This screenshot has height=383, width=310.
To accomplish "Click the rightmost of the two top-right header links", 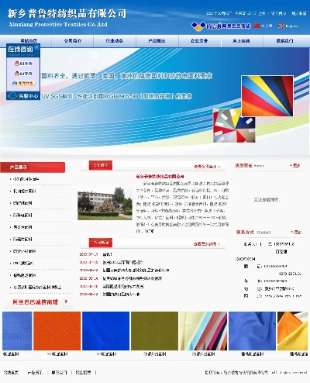I will click(x=299, y=13).
